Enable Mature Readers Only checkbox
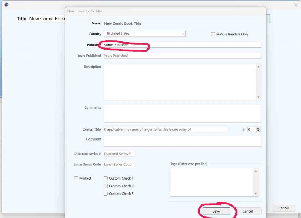 (x=213, y=34)
